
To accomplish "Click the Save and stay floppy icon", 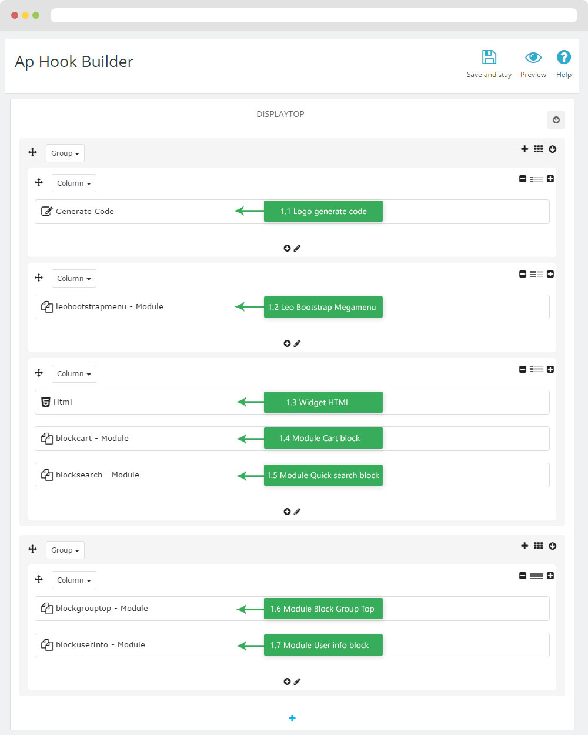I will click(x=489, y=57).
